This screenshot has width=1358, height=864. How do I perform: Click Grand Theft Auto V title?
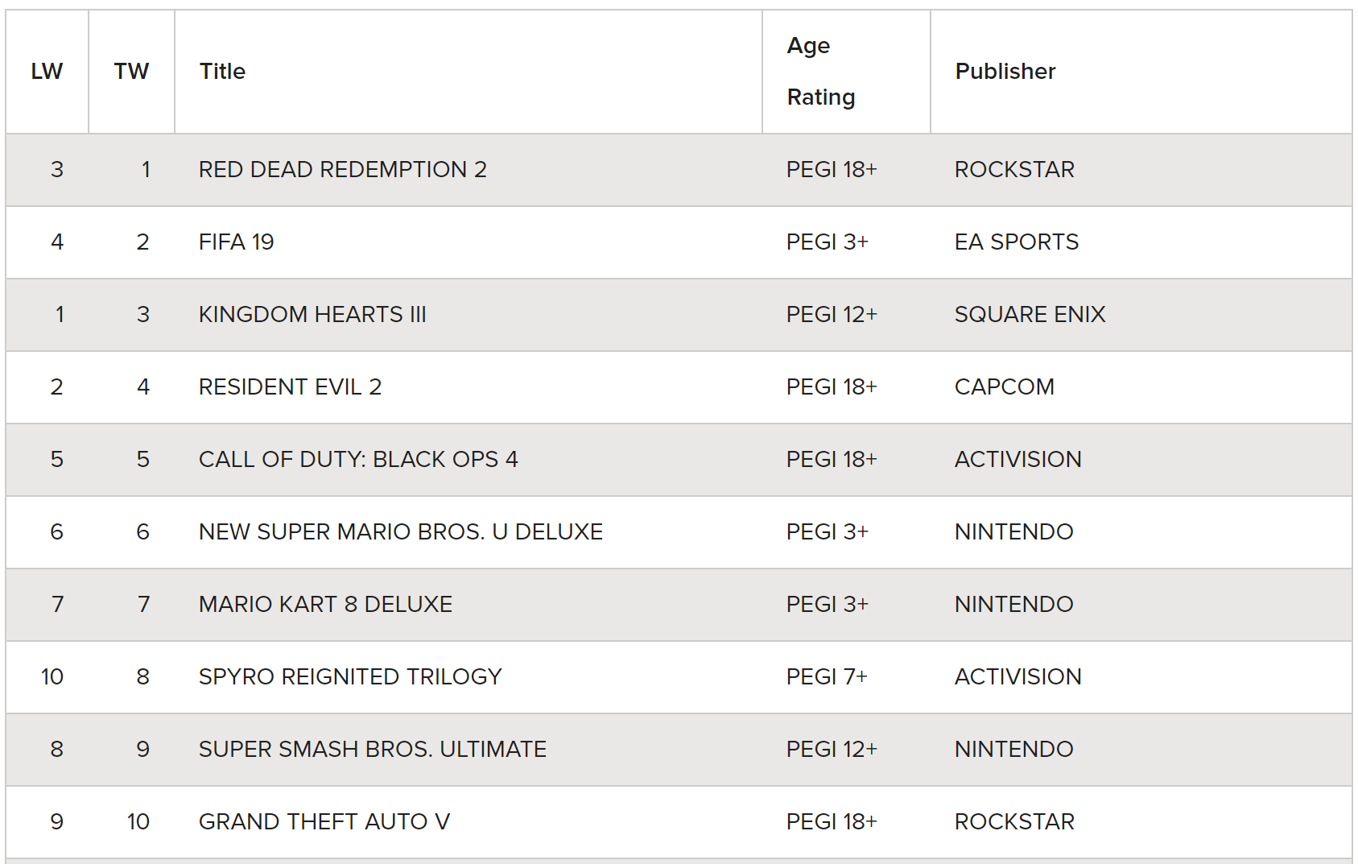point(324,822)
